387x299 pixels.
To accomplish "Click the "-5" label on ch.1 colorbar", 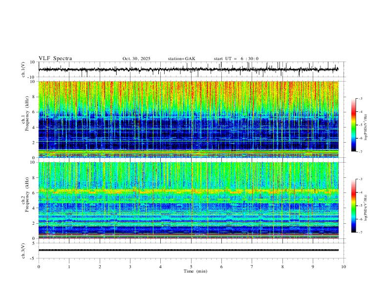I will (360, 125).
